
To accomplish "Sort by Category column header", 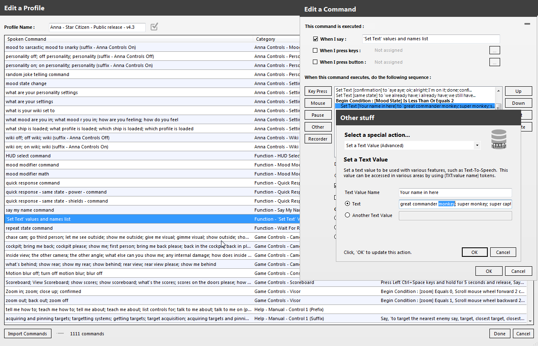I will pos(277,39).
